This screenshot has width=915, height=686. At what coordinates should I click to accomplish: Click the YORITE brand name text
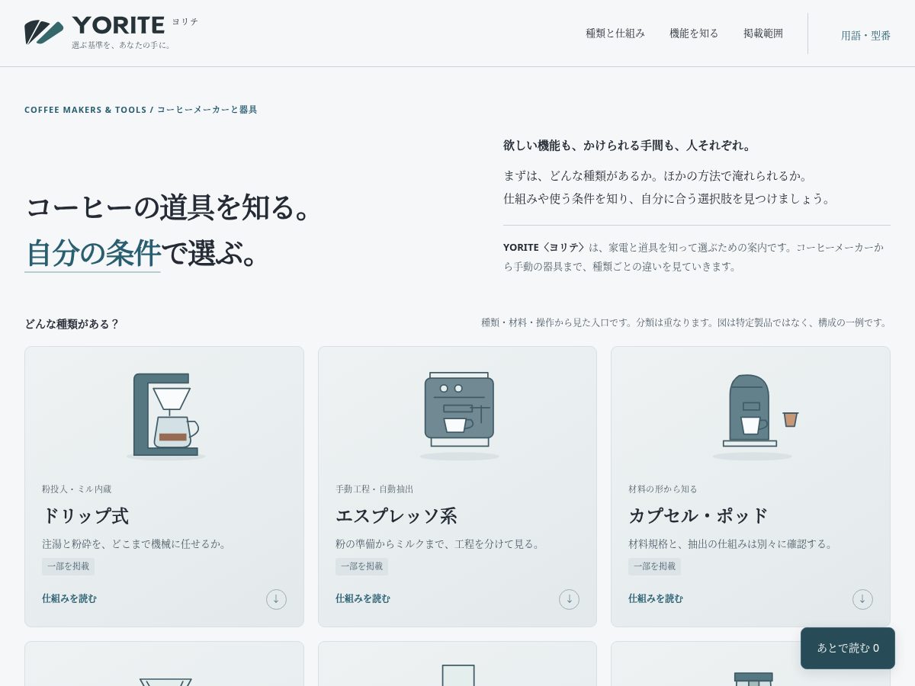point(118,25)
